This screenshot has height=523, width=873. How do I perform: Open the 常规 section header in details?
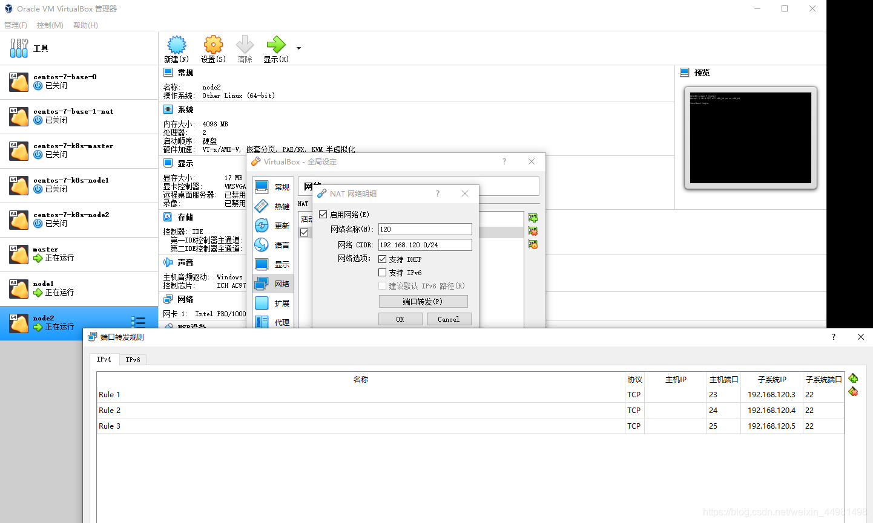[x=185, y=73]
